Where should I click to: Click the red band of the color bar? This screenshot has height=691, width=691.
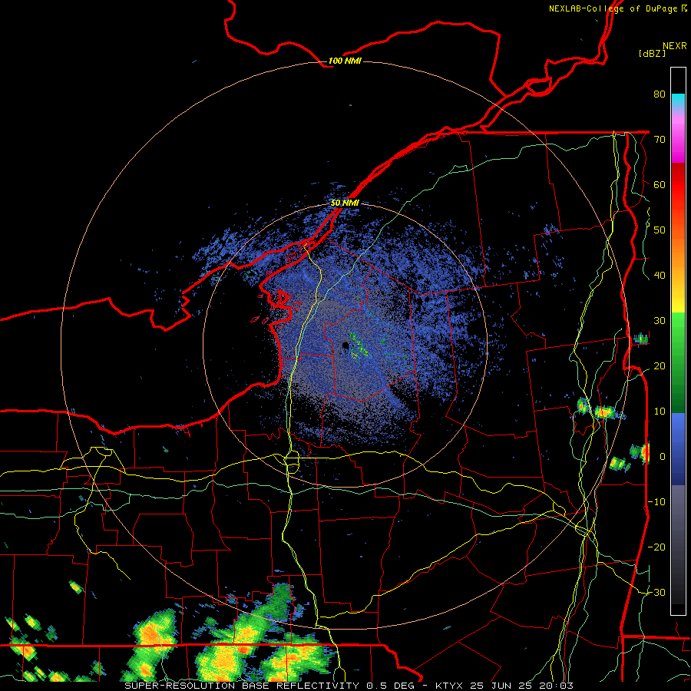pos(678,185)
